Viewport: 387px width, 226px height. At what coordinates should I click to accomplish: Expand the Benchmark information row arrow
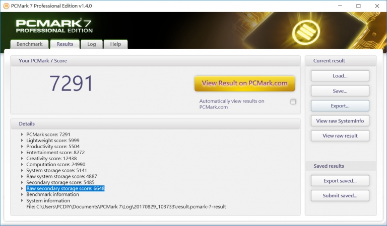coord(22,194)
